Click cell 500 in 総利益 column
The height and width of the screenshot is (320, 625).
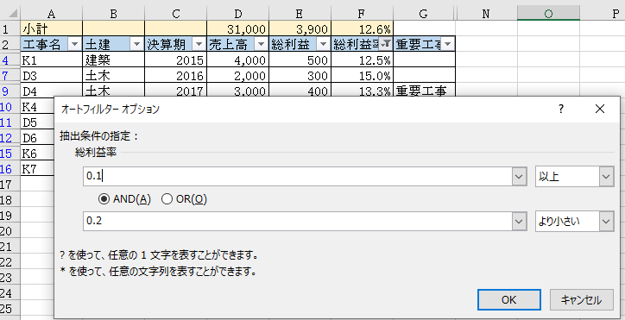pyautogui.click(x=300, y=60)
